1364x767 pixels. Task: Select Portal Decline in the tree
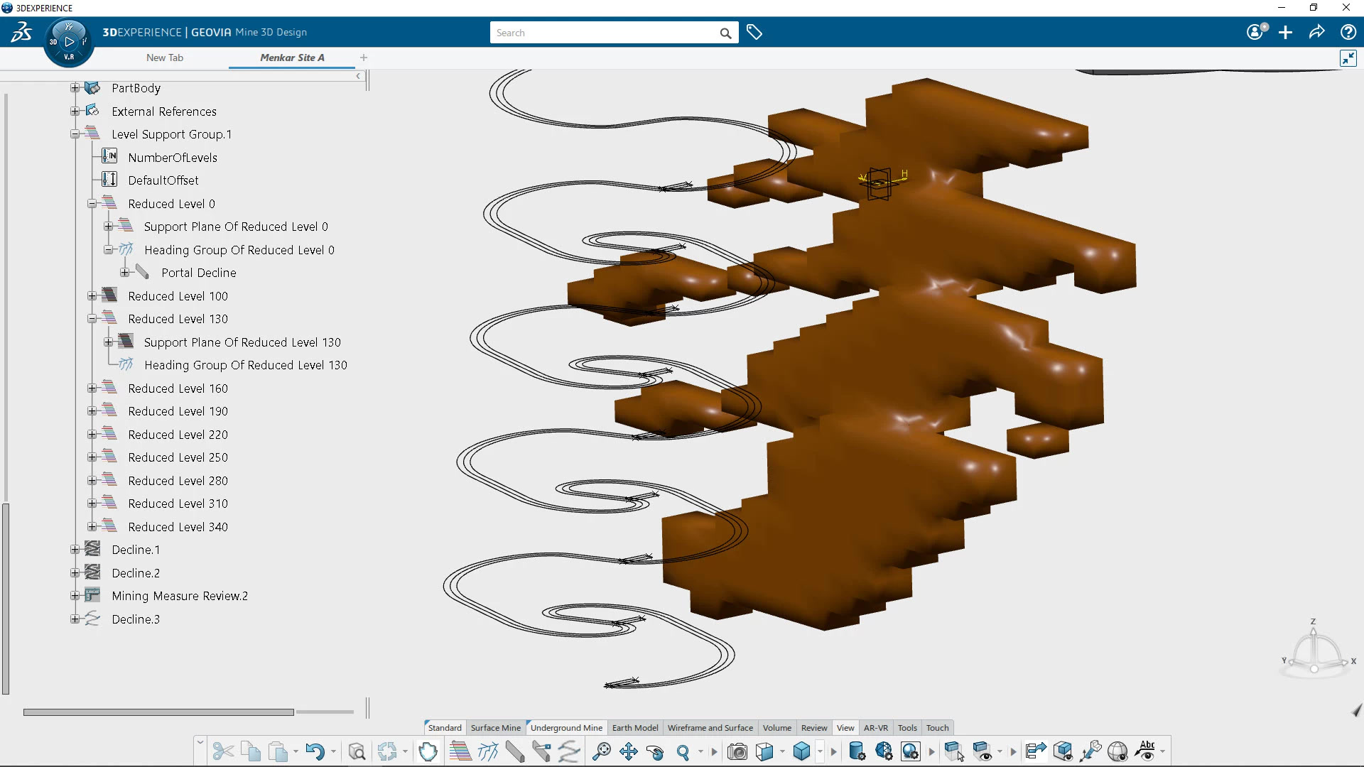coord(198,273)
